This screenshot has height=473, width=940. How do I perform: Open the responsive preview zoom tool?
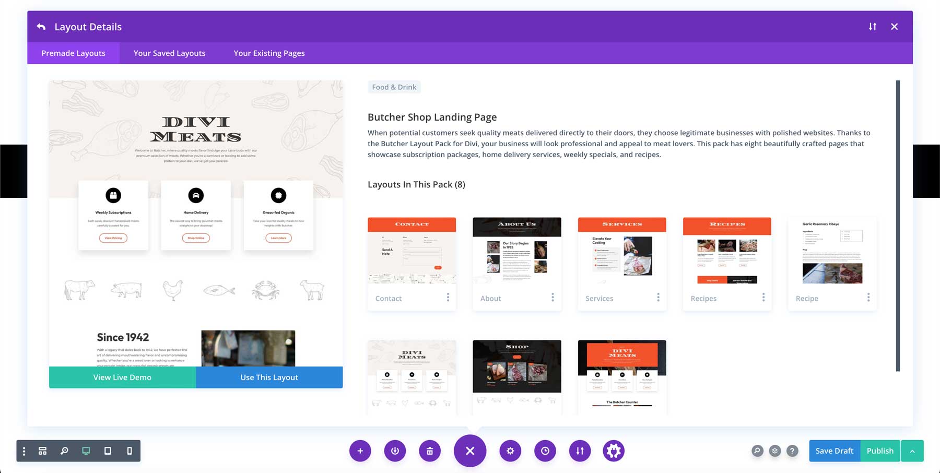pyautogui.click(x=64, y=451)
